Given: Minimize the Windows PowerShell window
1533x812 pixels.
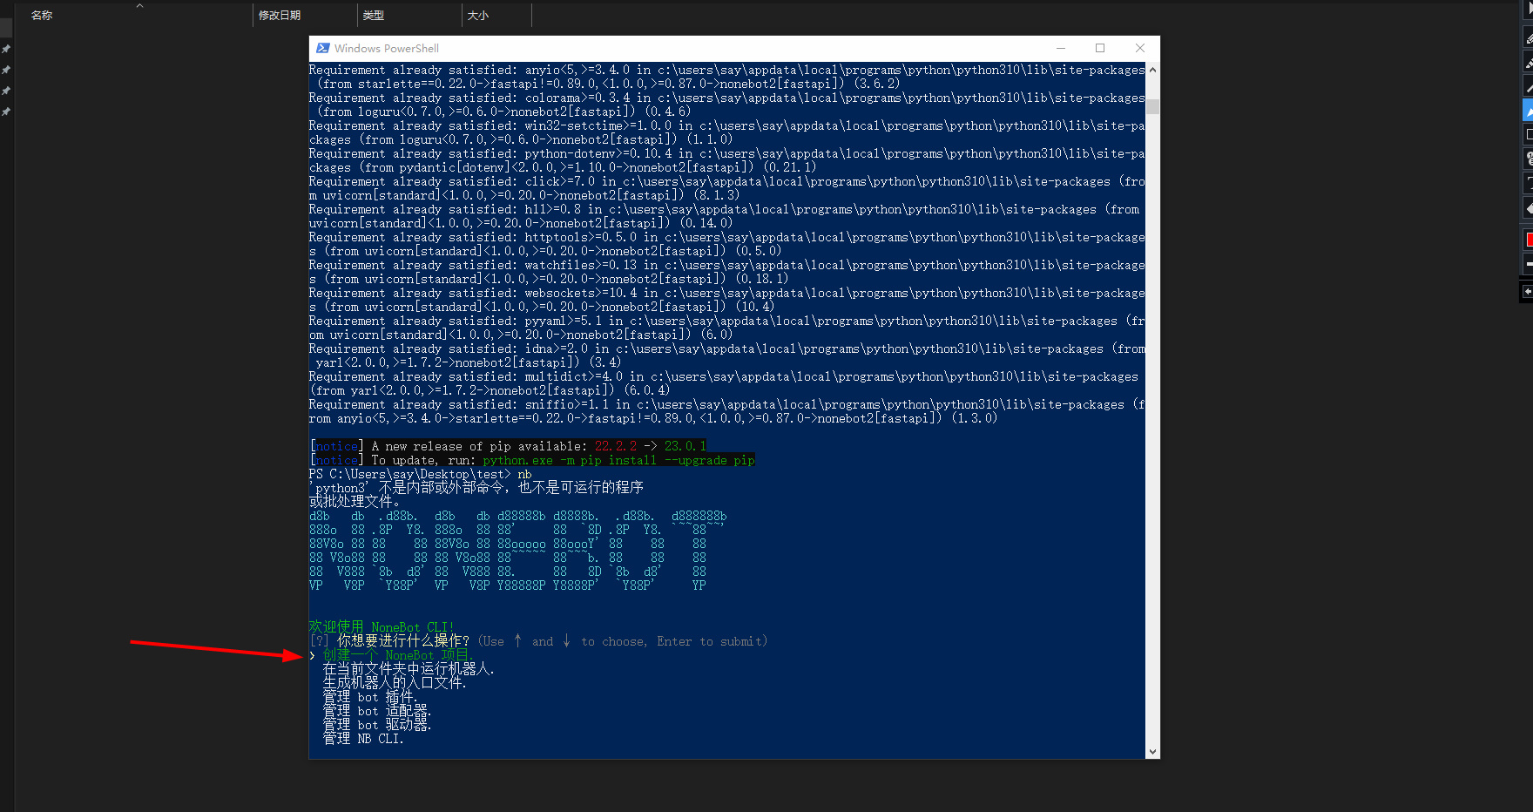Looking at the screenshot, I should point(1061,48).
